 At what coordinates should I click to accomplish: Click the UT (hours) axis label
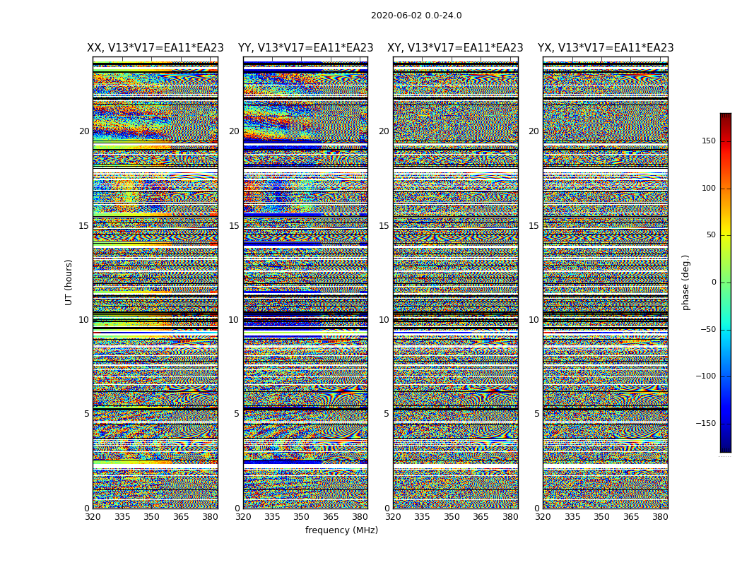tap(69, 282)
